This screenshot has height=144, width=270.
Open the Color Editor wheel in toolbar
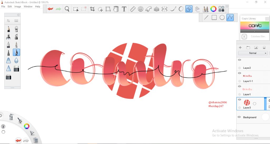click(213, 9)
